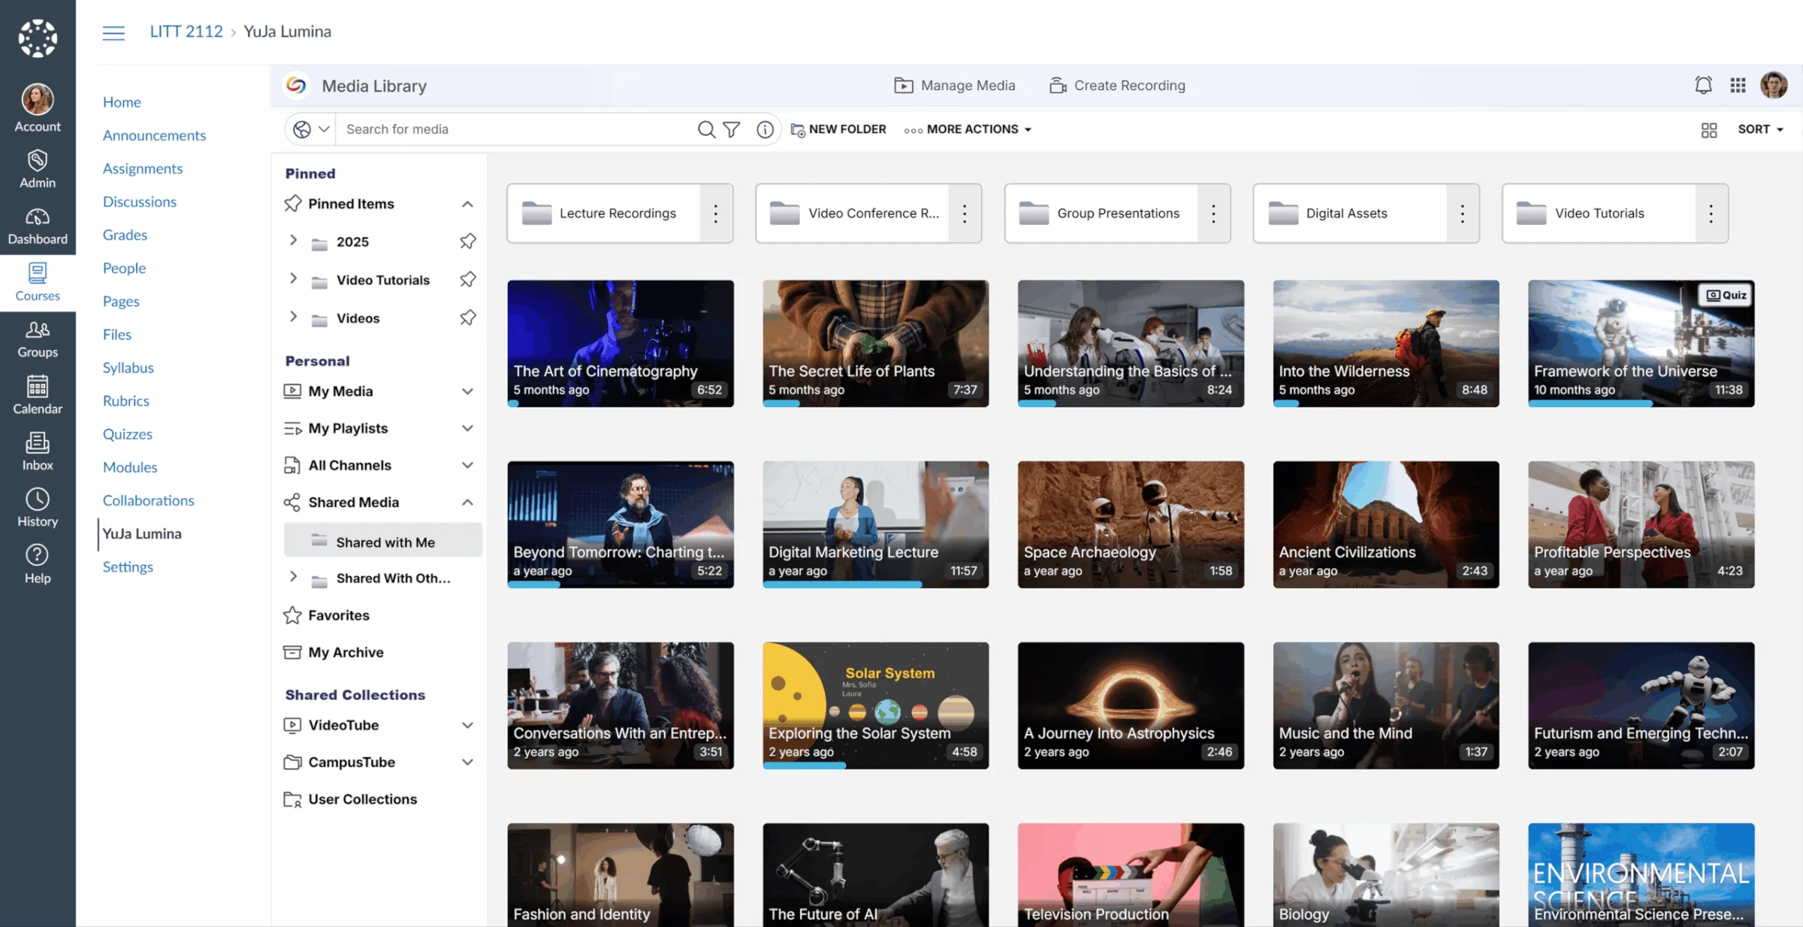1803x927 pixels.
Task: Switch to grid view icon
Action: (1709, 130)
